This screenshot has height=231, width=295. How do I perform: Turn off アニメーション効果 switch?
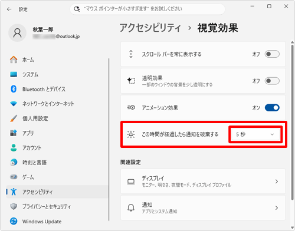coord(272,108)
